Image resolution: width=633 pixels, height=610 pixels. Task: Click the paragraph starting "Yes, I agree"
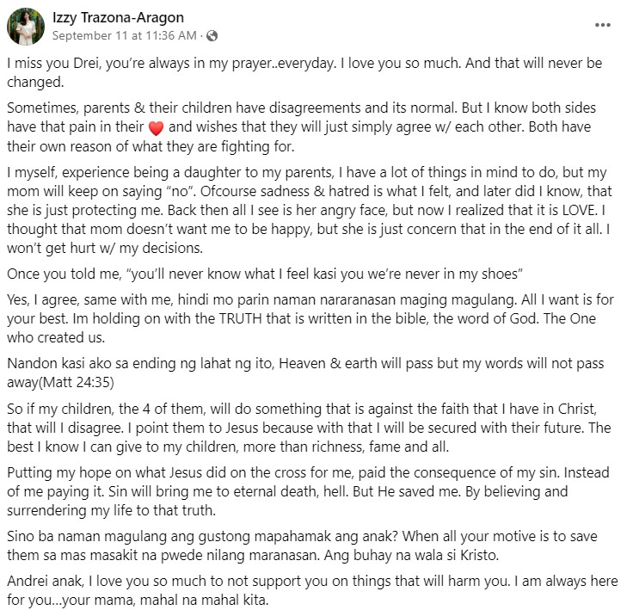(x=310, y=318)
